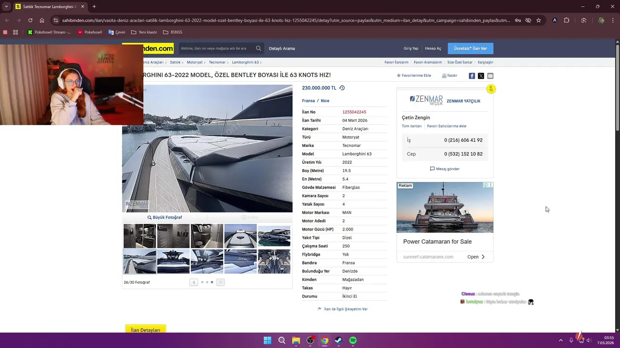620x348 pixels.
Task: Click the tracking protection eye icon in address bar
Action: click(x=528, y=20)
